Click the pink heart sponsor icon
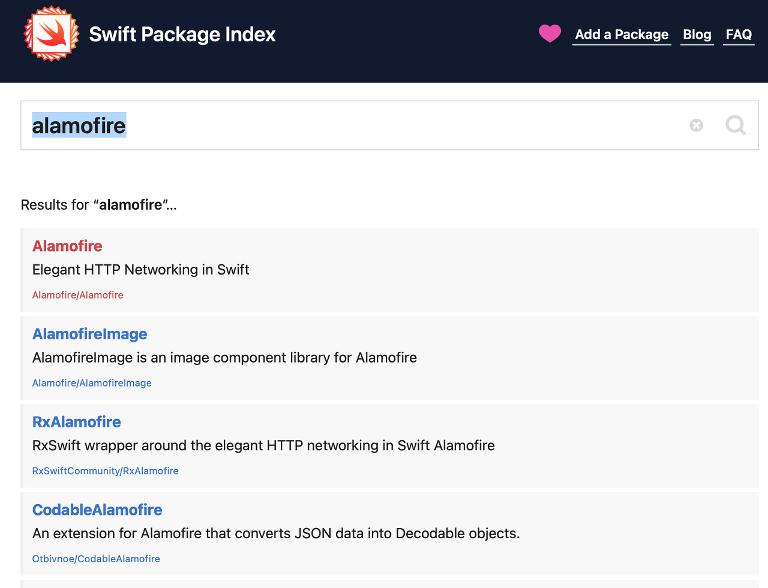 click(x=550, y=34)
